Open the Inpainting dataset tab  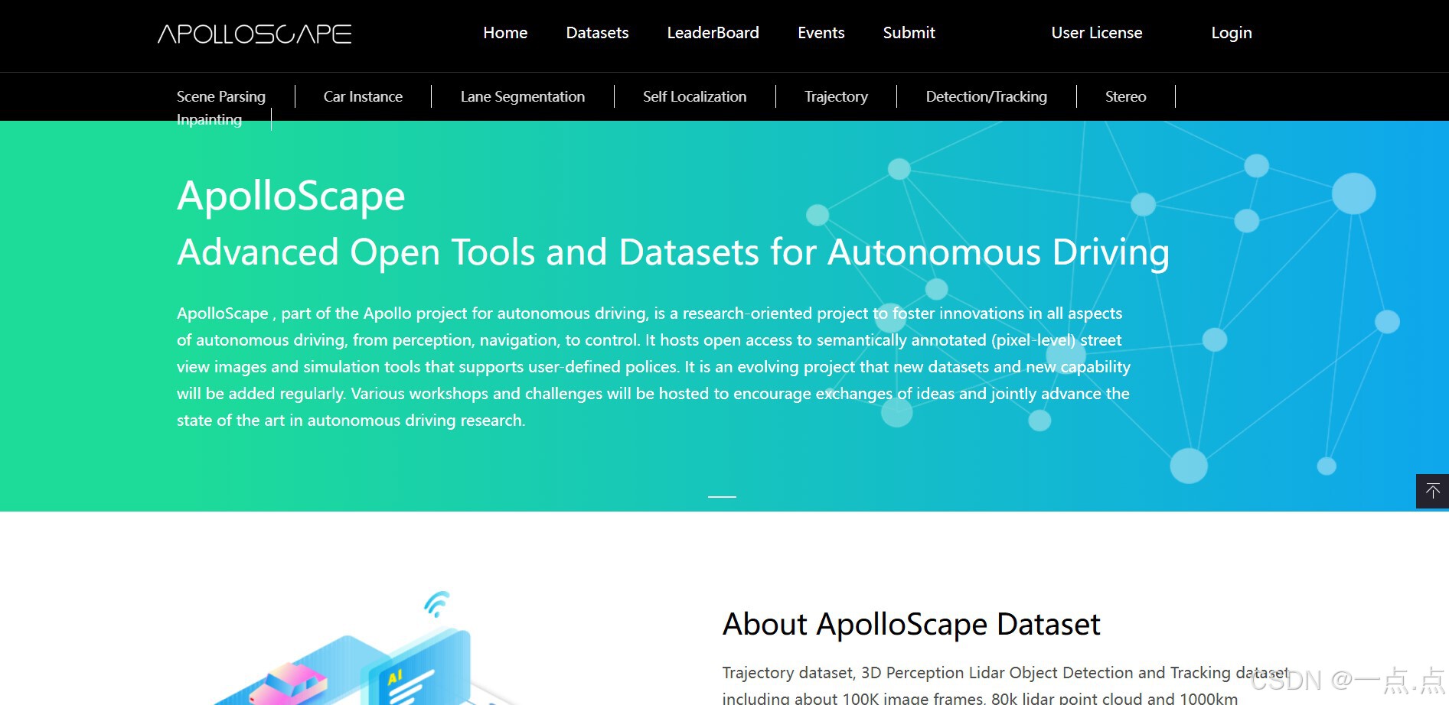(x=209, y=119)
